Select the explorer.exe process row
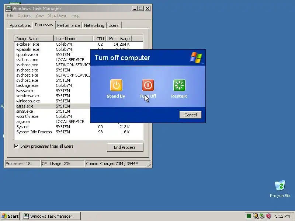Viewport: 295px width, 221px height. pos(79,44)
